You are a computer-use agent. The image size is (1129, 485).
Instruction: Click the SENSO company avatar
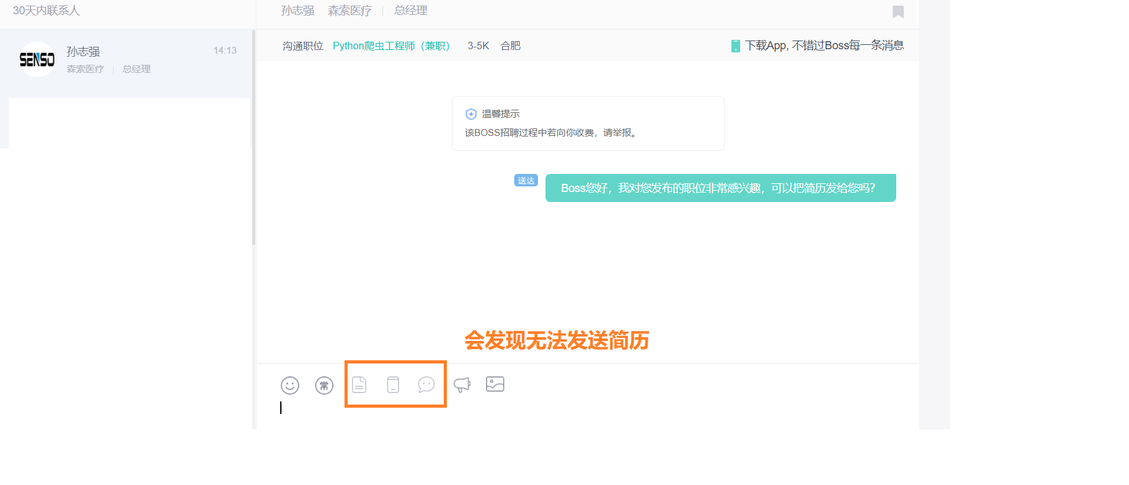tap(37, 59)
